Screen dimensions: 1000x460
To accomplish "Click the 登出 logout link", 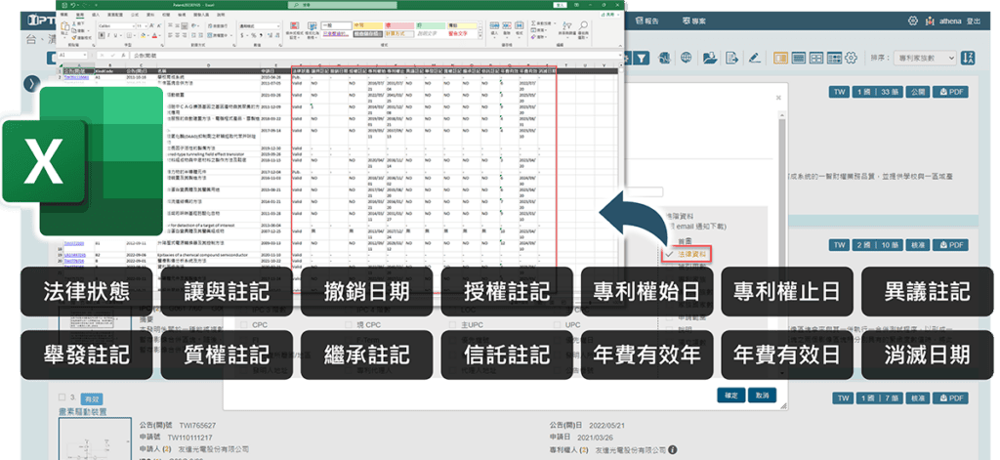I will pyautogui.click(x=971, y=20).
